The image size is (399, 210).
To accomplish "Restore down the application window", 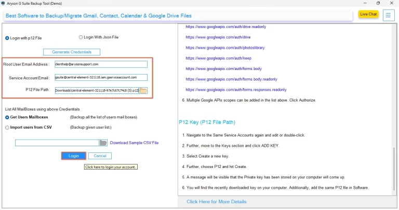I will (378, 3).
